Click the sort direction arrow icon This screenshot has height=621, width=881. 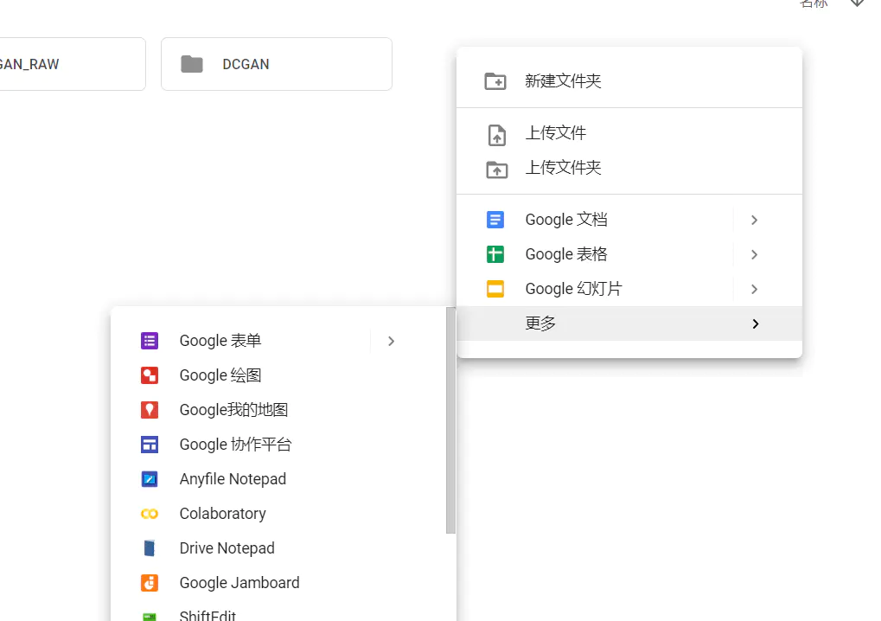tap(857, 3)
